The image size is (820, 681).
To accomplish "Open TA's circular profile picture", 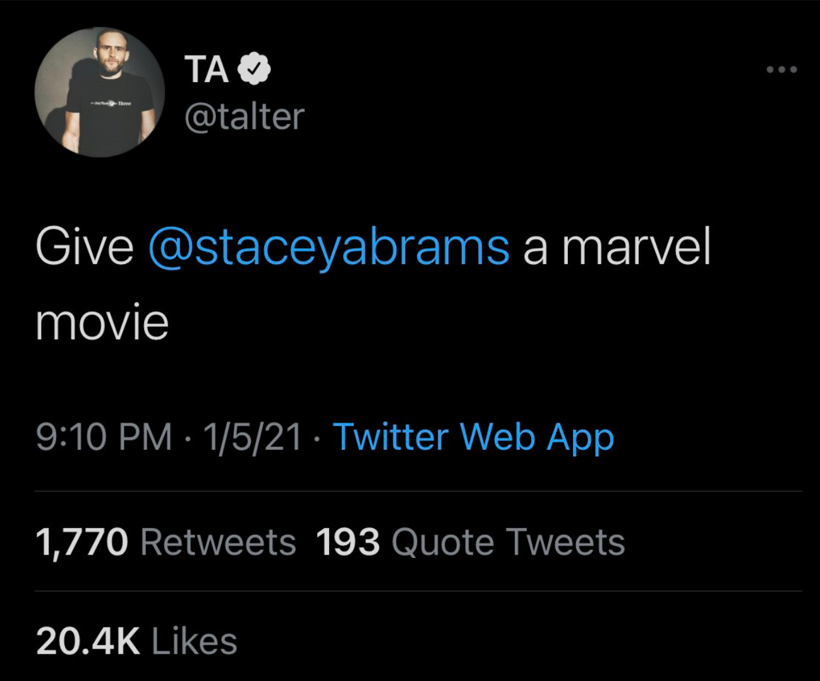I will pyautogui.click(x=100, y=92).
